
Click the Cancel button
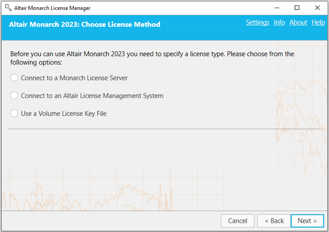point(237,220)
